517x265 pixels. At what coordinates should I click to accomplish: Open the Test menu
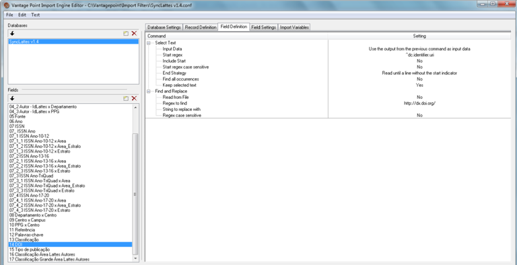[x=35, y=15]
